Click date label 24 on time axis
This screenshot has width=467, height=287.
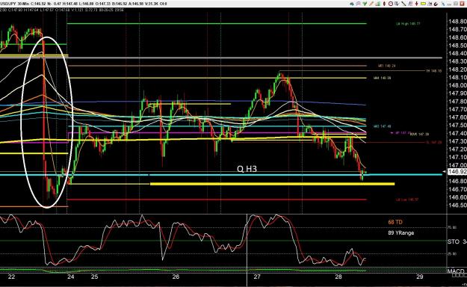(x=70, y=277)
